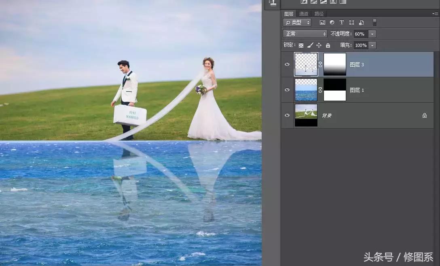Screen dimensions: 440x266
Task: Toggle visibility of 图层 1
Action: (287, 90)
